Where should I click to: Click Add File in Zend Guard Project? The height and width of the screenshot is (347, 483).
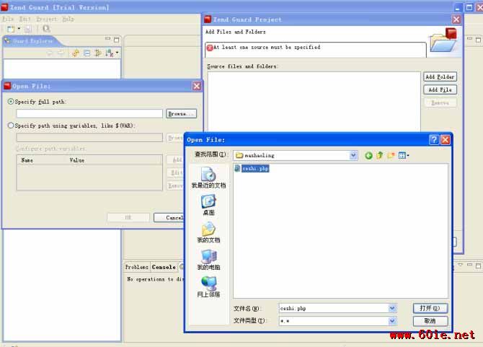(x=440, y=89)
